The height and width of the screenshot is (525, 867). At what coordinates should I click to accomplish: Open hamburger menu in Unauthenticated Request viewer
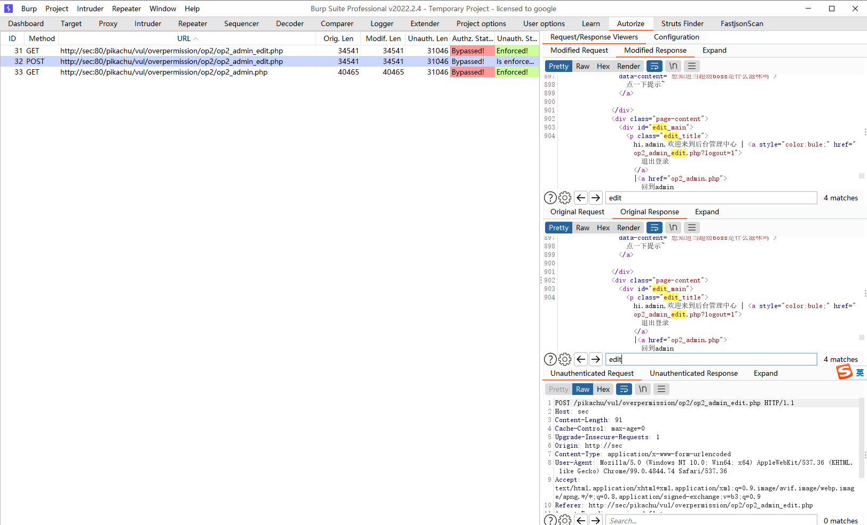[x=661, y=389]
